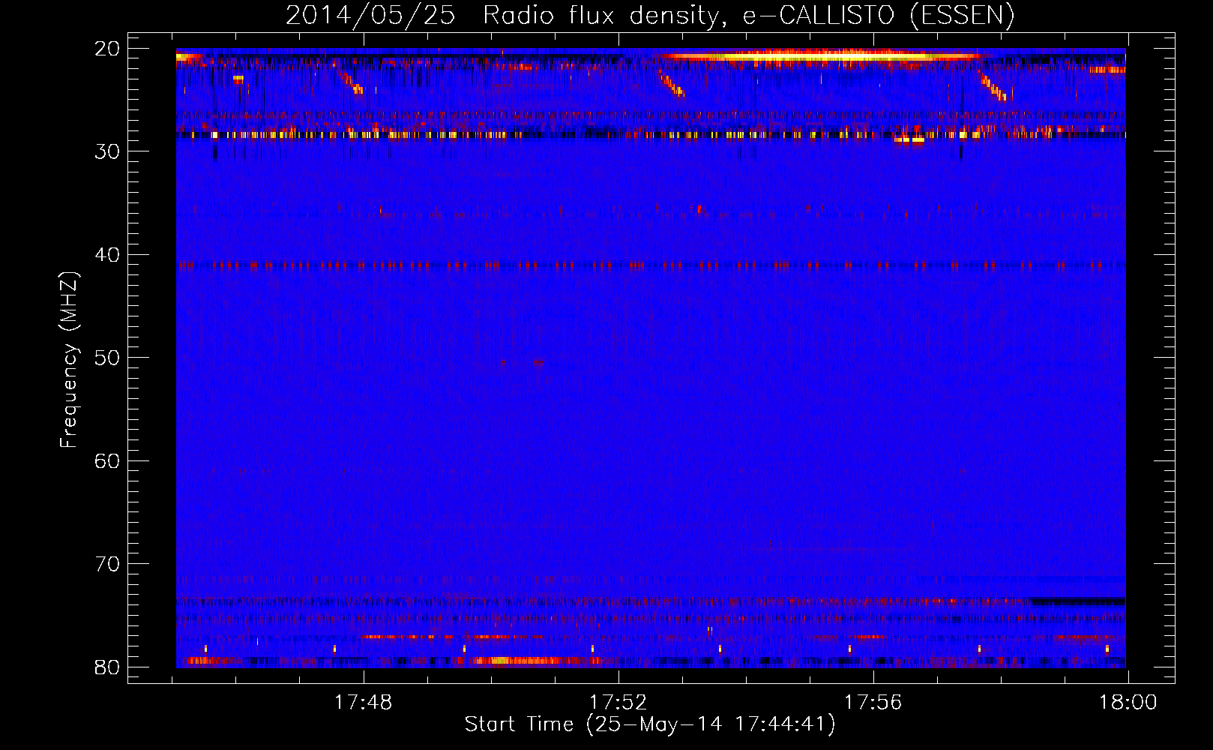This screenshot has width=1213, height=750.
Task: Click the drifting burst streak just before 17:48
Action: (x=350, y=80)
